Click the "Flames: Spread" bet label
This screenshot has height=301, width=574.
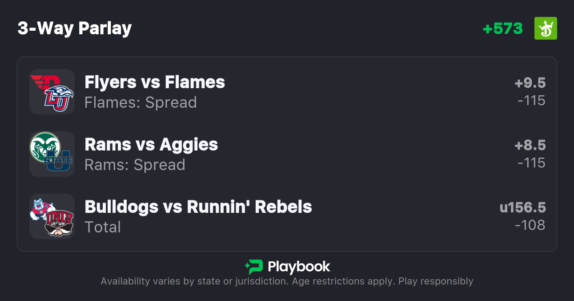pyautogui.click(x=140, y=102)
